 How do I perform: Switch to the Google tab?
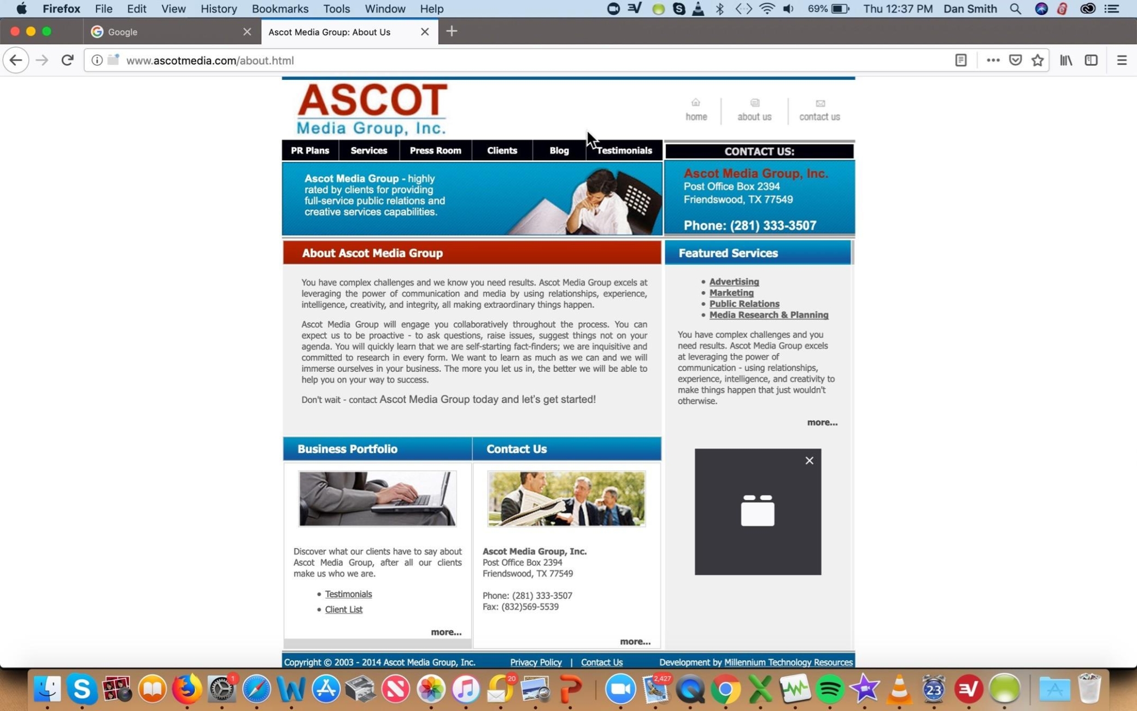[x=171, y=32]
